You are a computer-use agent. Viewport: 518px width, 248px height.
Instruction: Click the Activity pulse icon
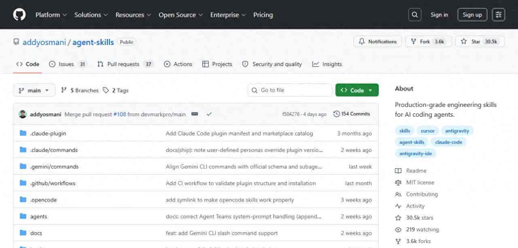point(398,206)
